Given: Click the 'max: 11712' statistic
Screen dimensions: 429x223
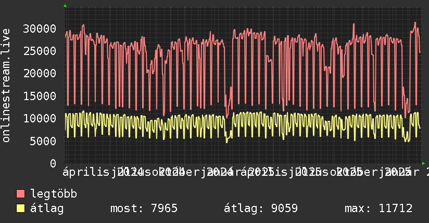Looking at the screenshot, I should pyautogui.click(x=378, y=208).
